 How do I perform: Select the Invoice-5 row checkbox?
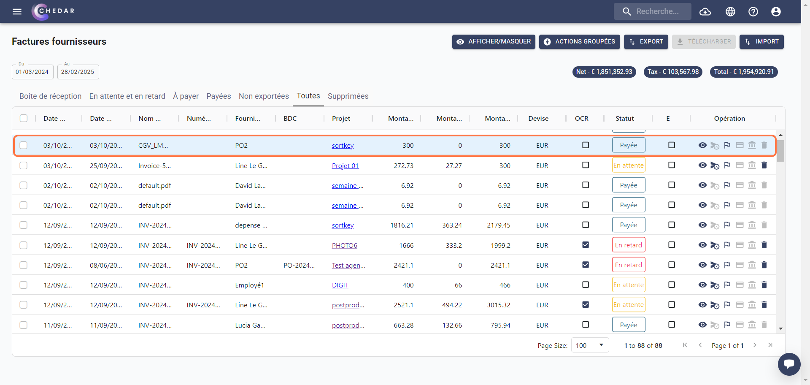pyautogui.click(x=24, y=165)
